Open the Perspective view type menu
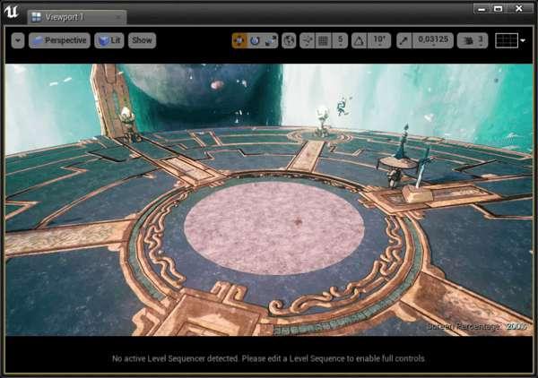This screenshot has width=538, height=378. point(60,41)
